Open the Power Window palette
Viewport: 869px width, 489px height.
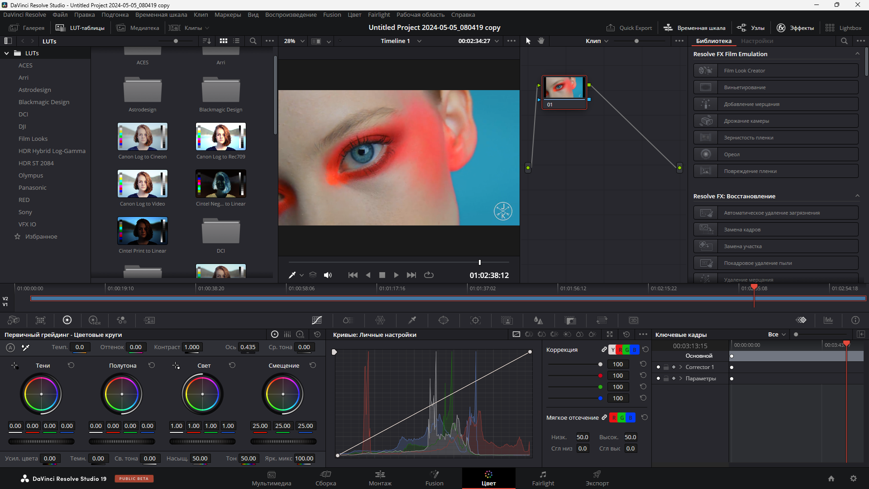point(444,321)
